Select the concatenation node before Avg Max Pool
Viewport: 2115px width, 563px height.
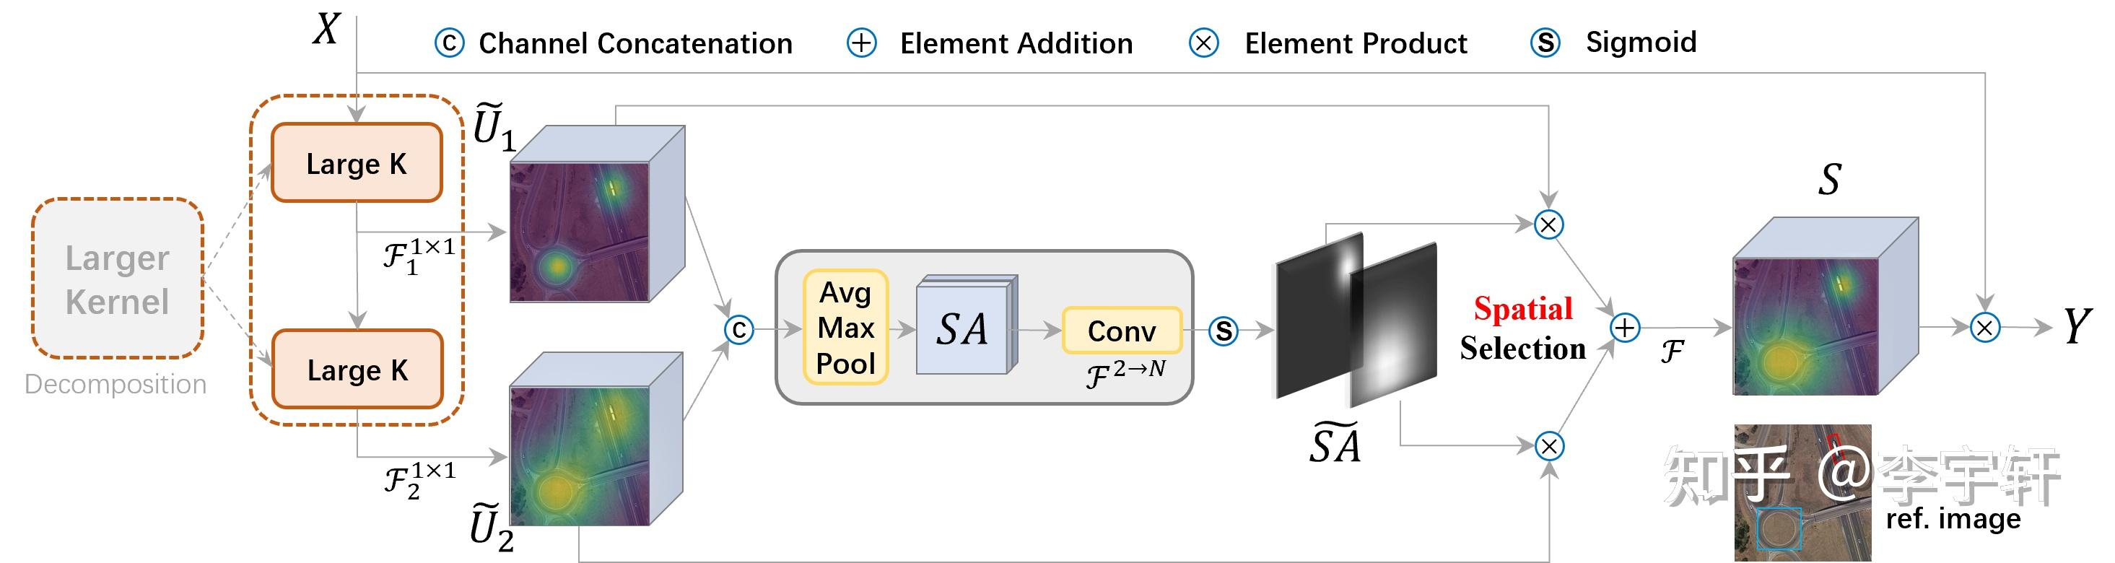pos(739,330)
